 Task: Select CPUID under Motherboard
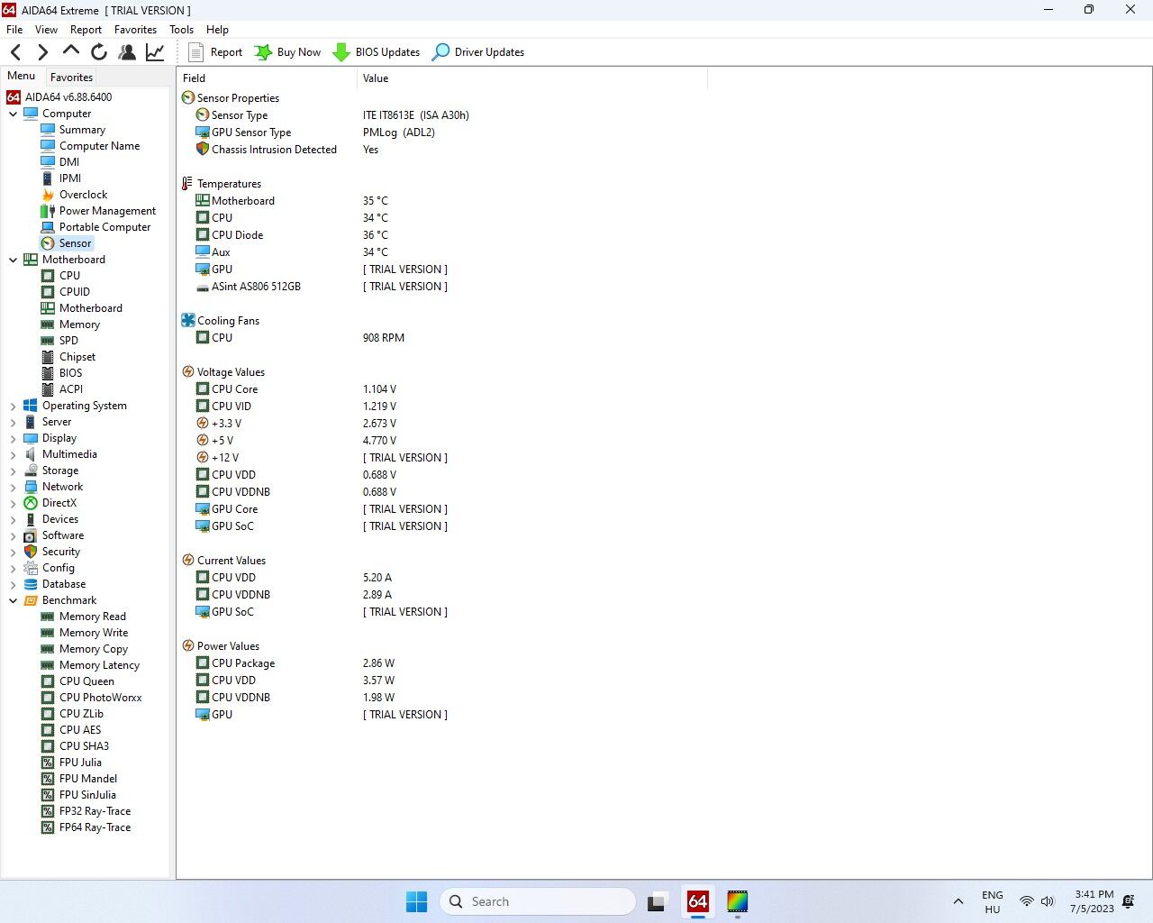[74, 292]
